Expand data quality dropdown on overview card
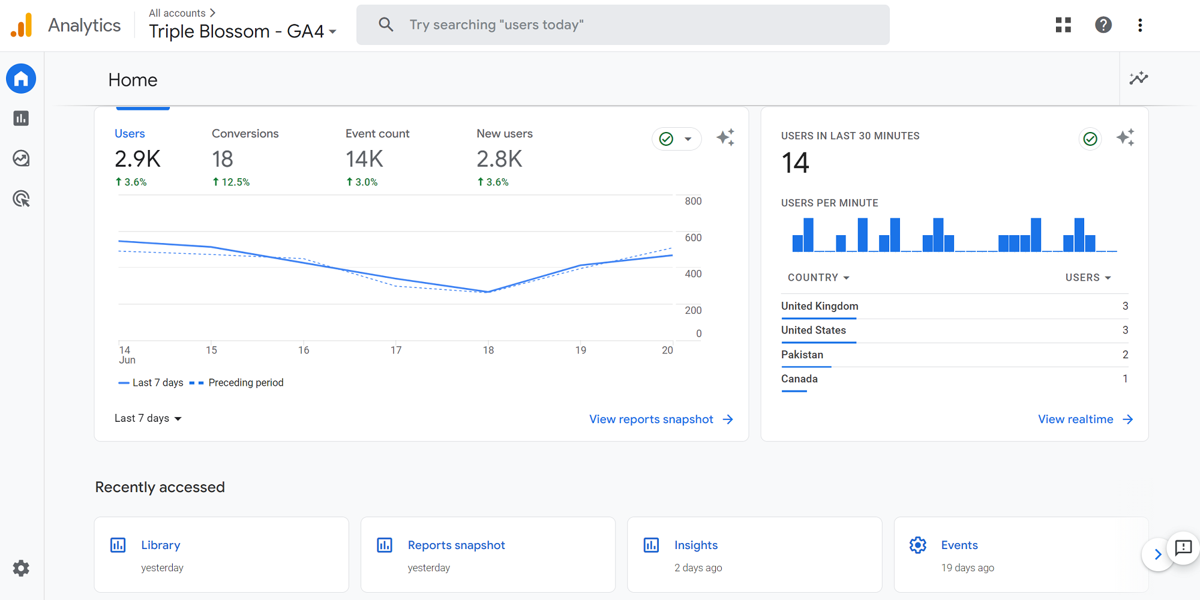Screen dimensions: 1200x600 point(677,139)
